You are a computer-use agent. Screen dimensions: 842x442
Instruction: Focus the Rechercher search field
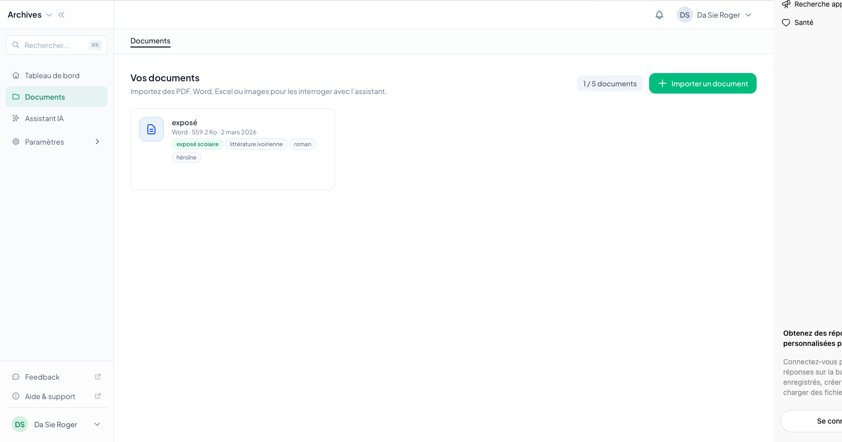[x=54, y=45]
